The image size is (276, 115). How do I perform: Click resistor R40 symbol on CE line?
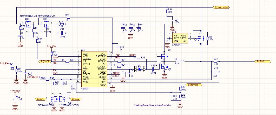[67, 62]
